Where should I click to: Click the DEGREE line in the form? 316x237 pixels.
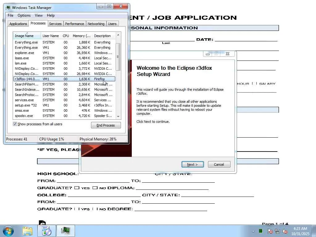(171, 209)
